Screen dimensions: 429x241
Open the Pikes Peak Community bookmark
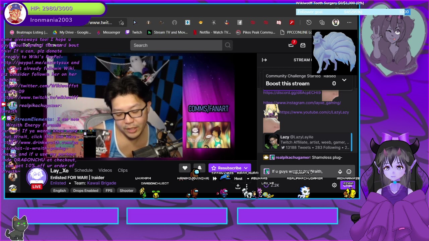coord(256,32)
